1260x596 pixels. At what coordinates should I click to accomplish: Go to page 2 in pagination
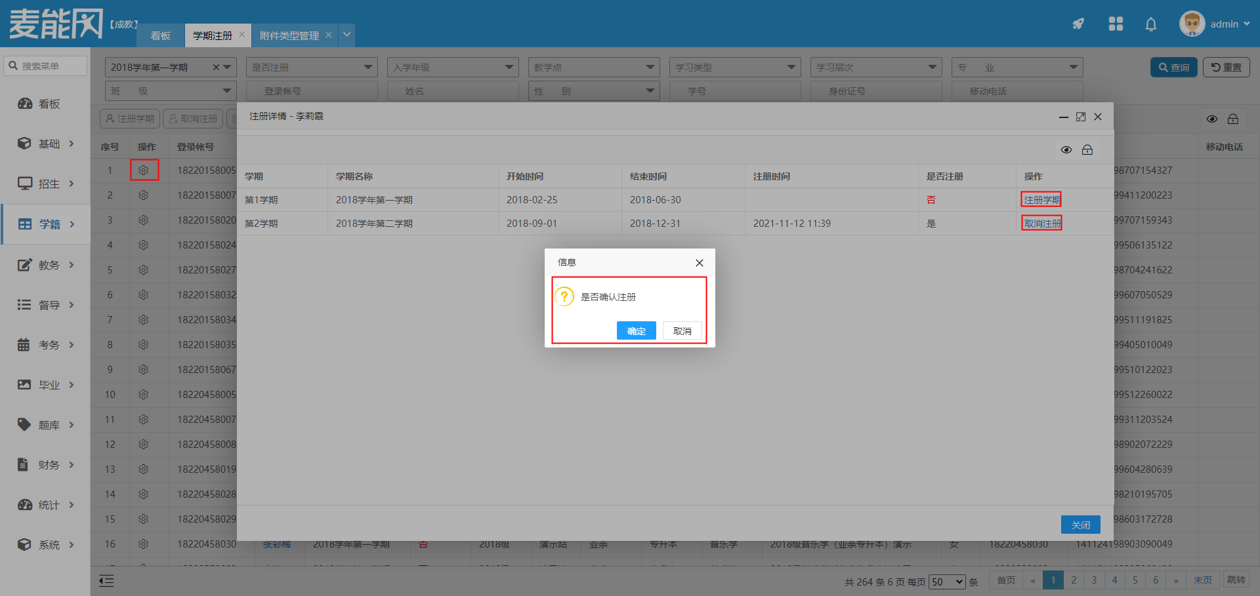[1074, 580]
